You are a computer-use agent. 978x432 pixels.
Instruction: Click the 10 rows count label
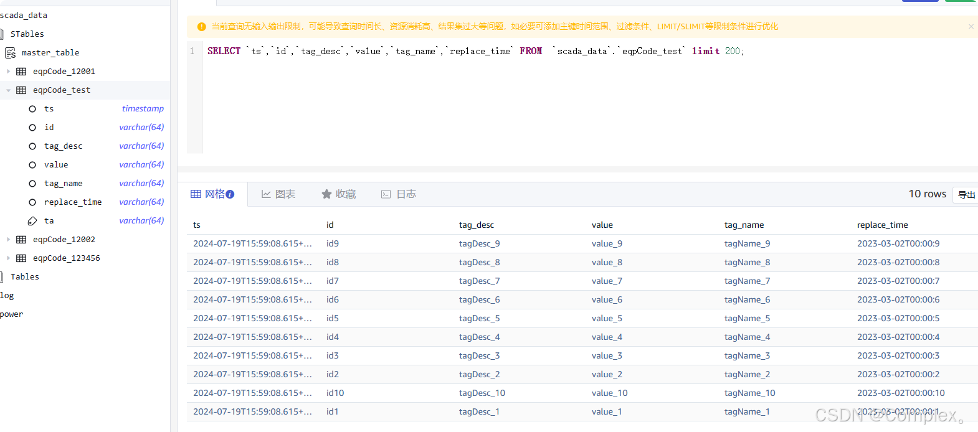928,194
